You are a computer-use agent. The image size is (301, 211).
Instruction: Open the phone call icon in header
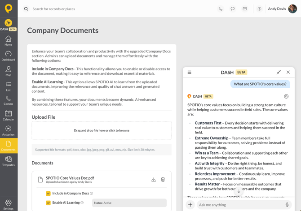pos(221,9)
